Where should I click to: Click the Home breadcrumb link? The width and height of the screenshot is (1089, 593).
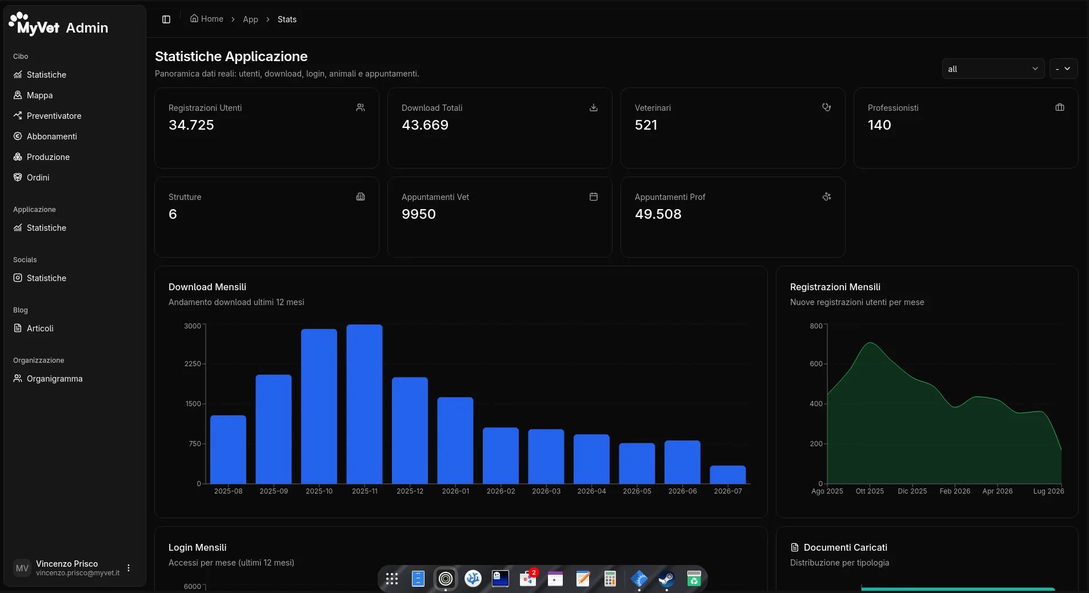pyautogui.click(x=207, y=19)
